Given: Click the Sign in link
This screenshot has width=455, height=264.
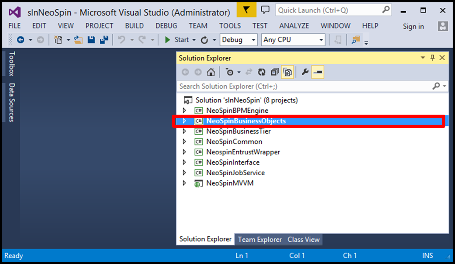Looking at the screenshot, I should [413, 26].
